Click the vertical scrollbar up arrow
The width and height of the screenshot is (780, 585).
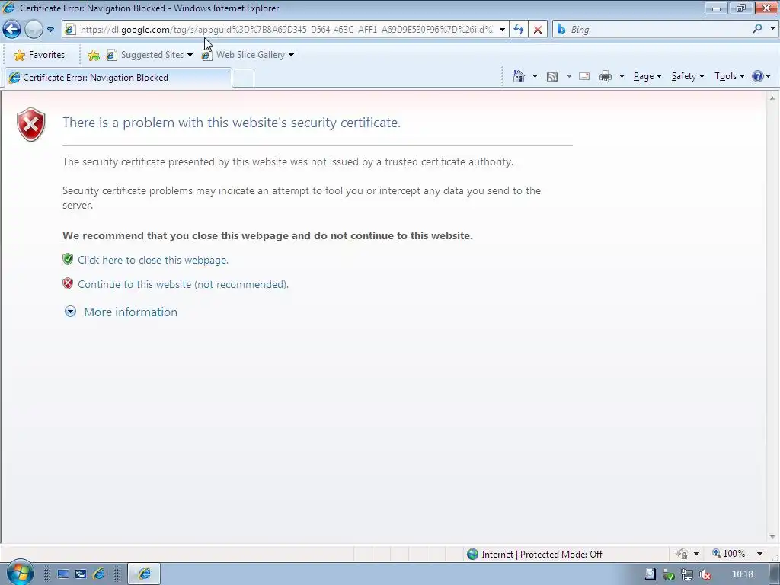(772, 98)
